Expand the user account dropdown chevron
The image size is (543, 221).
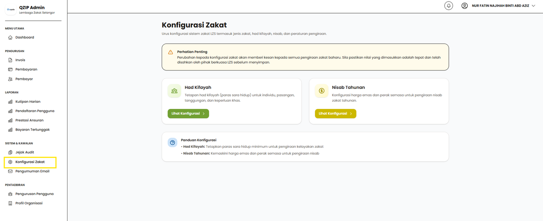[x=533, y=6]
